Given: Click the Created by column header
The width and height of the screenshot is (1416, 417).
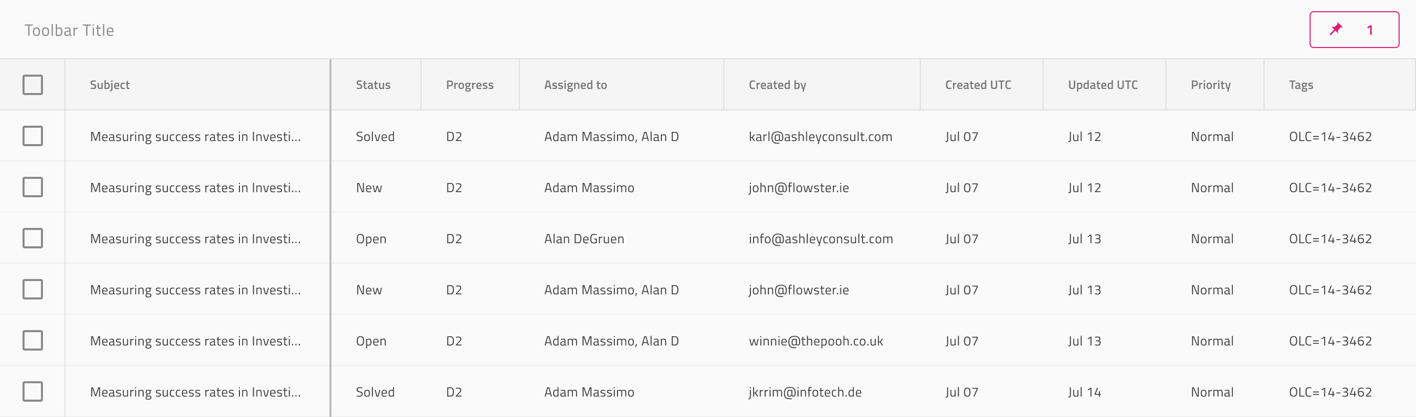Looking at the screenshot, I should (x=777, y=85).
